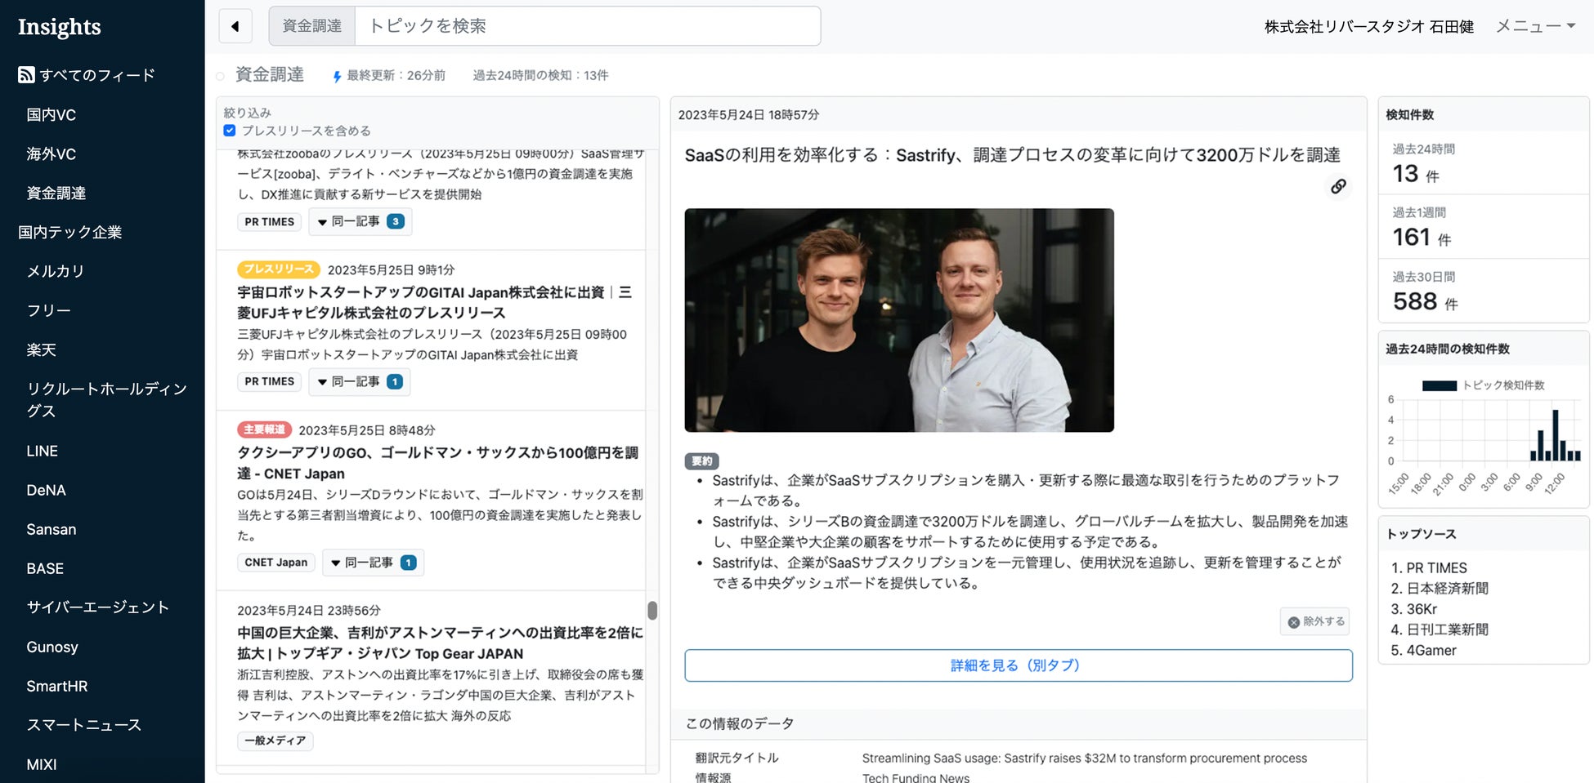1594x783 pixels.
Task: Click the Streamlining SaaS usage translated title text
Action: coord(1085,759)
